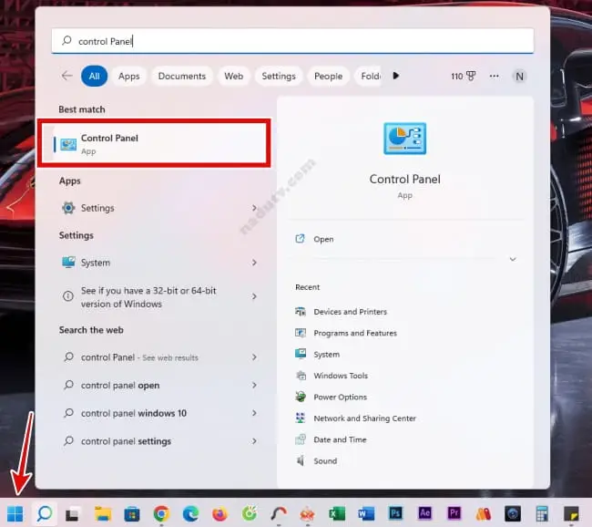Select the 'control panel open' web suggestion
Image resolution: width=592 pixels, height=527 pixels.
click(120, 386)
